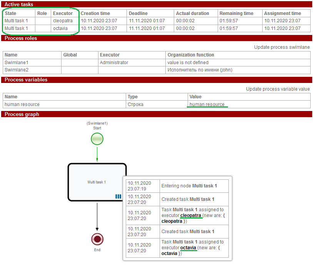This screenshot has height=265, width=313.
Task: Open the Update process variable value link
Action: click(x=278, y=89)
